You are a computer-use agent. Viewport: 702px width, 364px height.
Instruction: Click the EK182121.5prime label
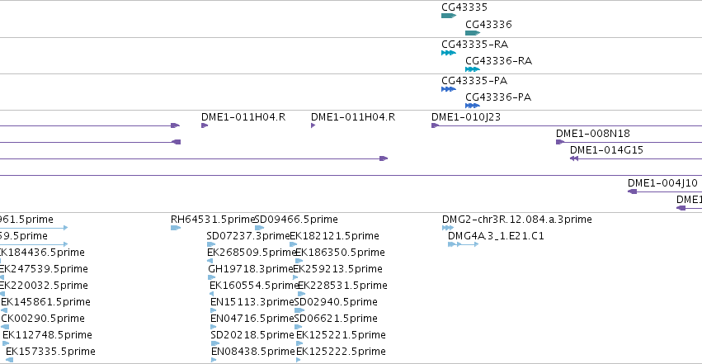tap(334, 236)
